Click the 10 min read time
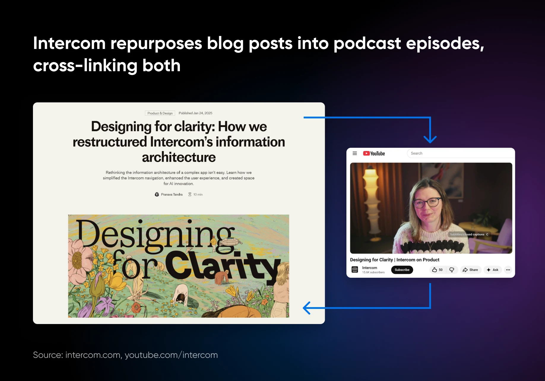545x381 pixels. pyautogui.click(x=198, y=194)
